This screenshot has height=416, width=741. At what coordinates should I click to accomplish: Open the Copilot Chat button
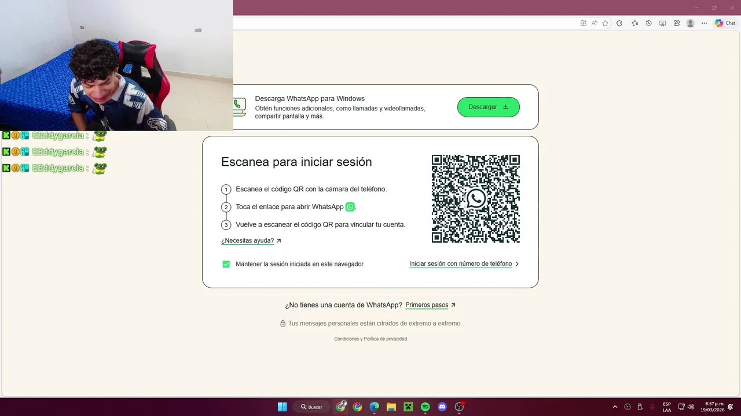click(725, 23)
